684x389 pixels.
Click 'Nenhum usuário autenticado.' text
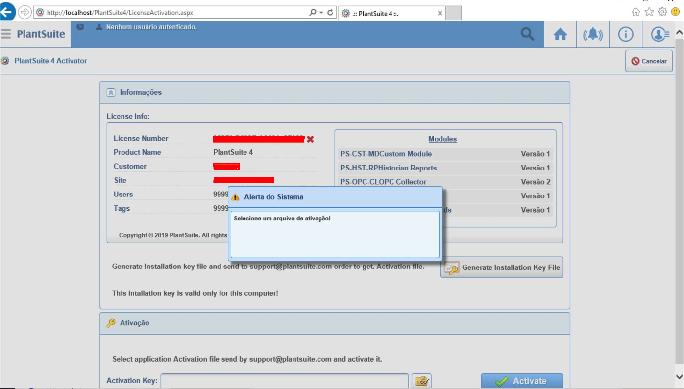(x=151, y=27)
